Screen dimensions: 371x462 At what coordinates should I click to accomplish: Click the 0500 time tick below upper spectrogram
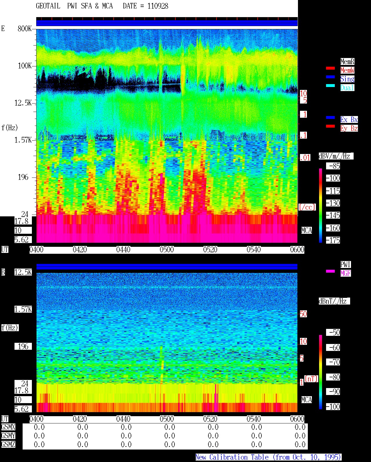[x=167, y=250]
